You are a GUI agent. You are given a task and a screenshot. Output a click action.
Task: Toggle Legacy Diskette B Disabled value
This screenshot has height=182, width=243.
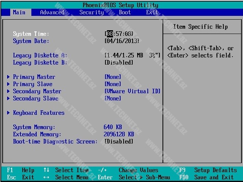click(x=119, y=63)
